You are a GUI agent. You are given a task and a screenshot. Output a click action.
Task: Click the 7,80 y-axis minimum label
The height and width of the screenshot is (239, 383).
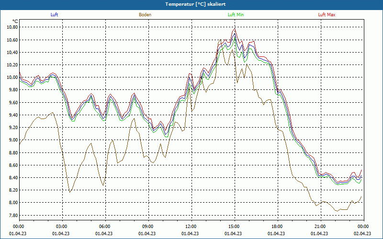[12, 215]
